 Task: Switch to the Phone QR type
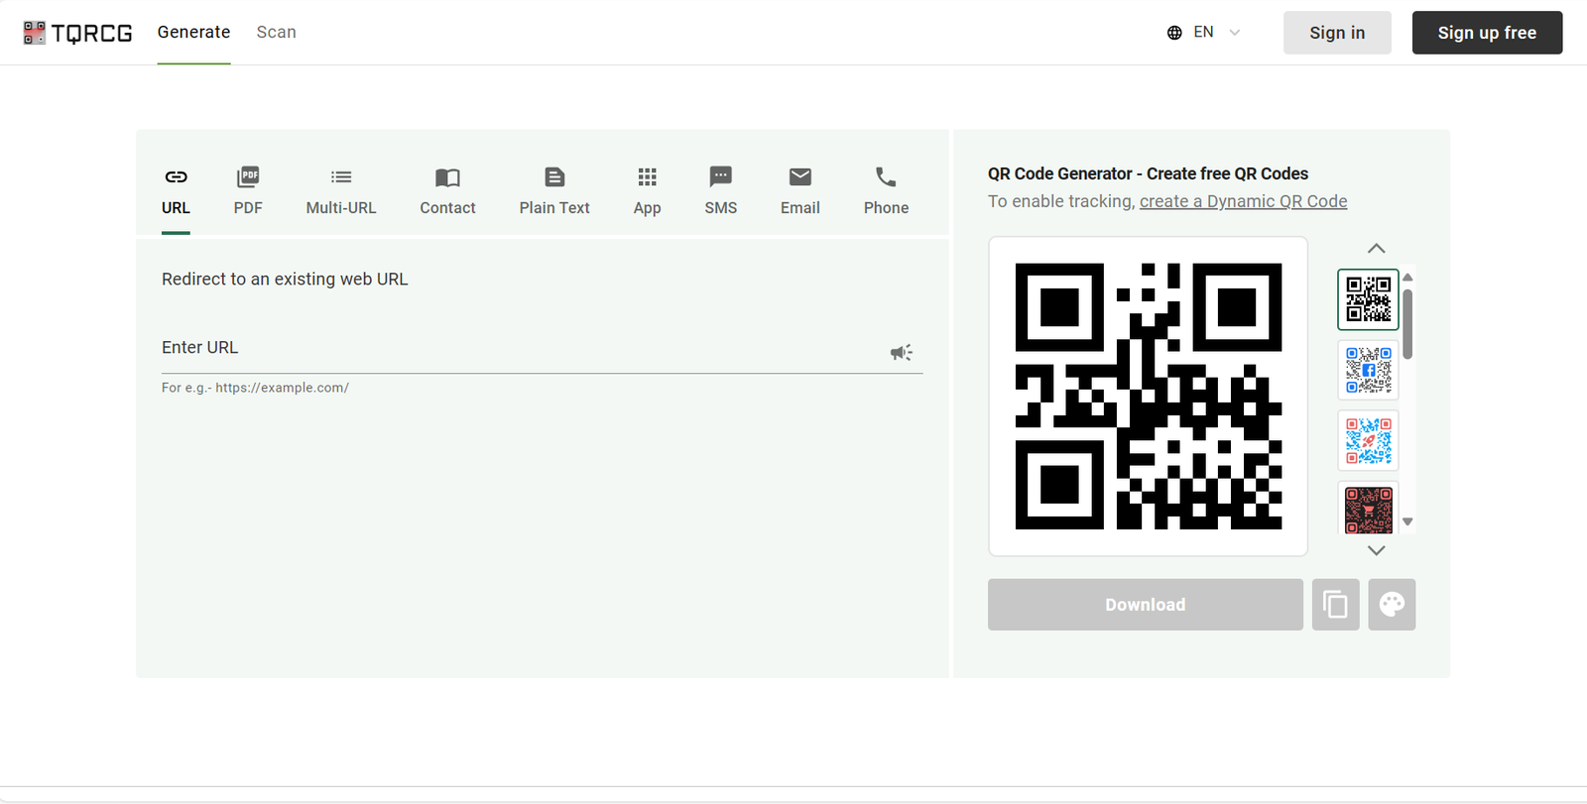[x=886, y=177]
